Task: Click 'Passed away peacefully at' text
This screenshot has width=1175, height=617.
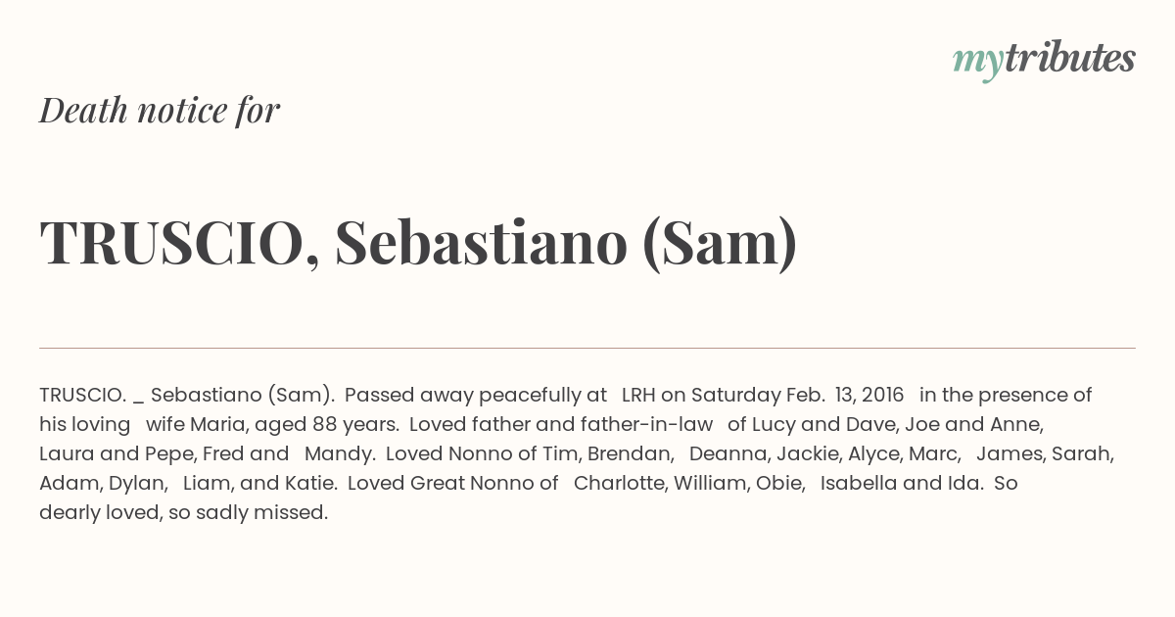Action: pos(476,395)
